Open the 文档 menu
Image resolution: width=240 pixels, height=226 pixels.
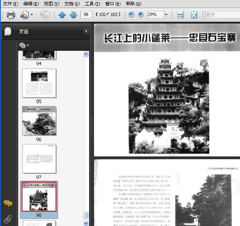coord(72,4)
